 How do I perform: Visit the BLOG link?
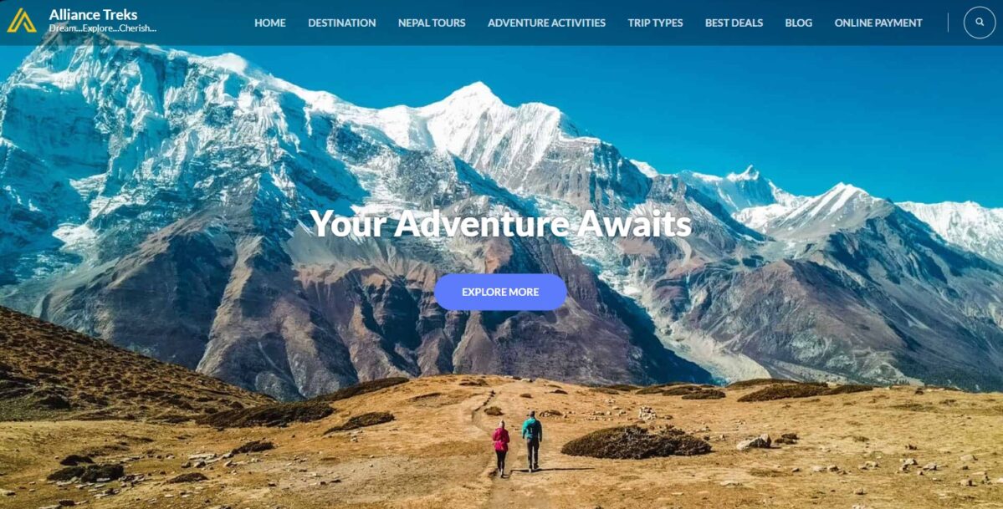798,23
